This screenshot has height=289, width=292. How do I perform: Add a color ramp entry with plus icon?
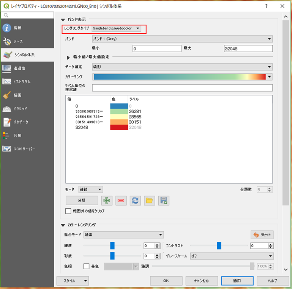107,201
